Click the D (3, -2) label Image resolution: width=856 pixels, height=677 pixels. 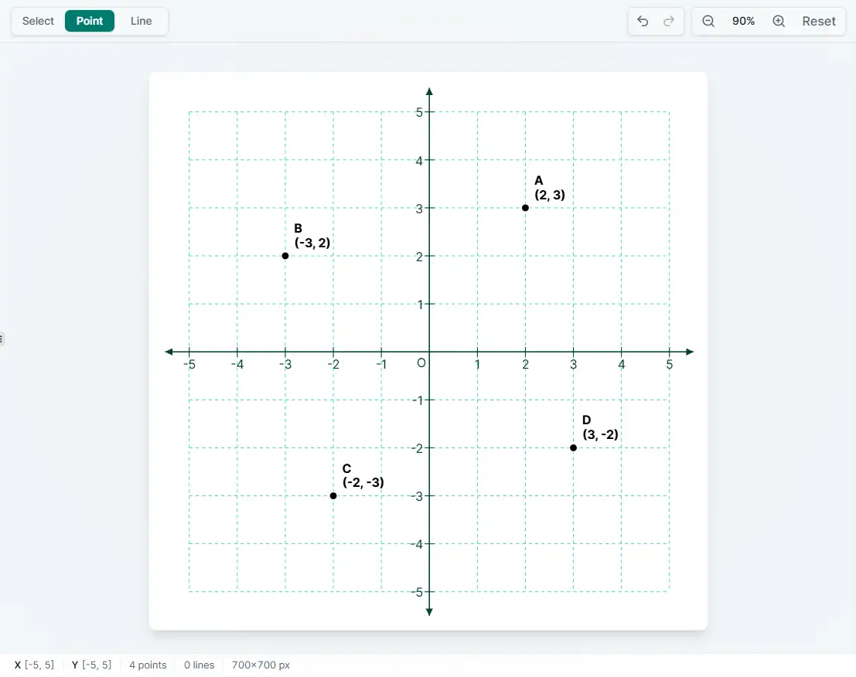[x=600, y=427]
